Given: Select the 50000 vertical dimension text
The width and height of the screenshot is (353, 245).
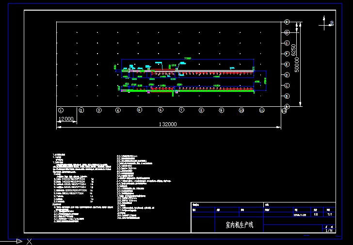Looking at the screenshot, I should pos(297,65).
